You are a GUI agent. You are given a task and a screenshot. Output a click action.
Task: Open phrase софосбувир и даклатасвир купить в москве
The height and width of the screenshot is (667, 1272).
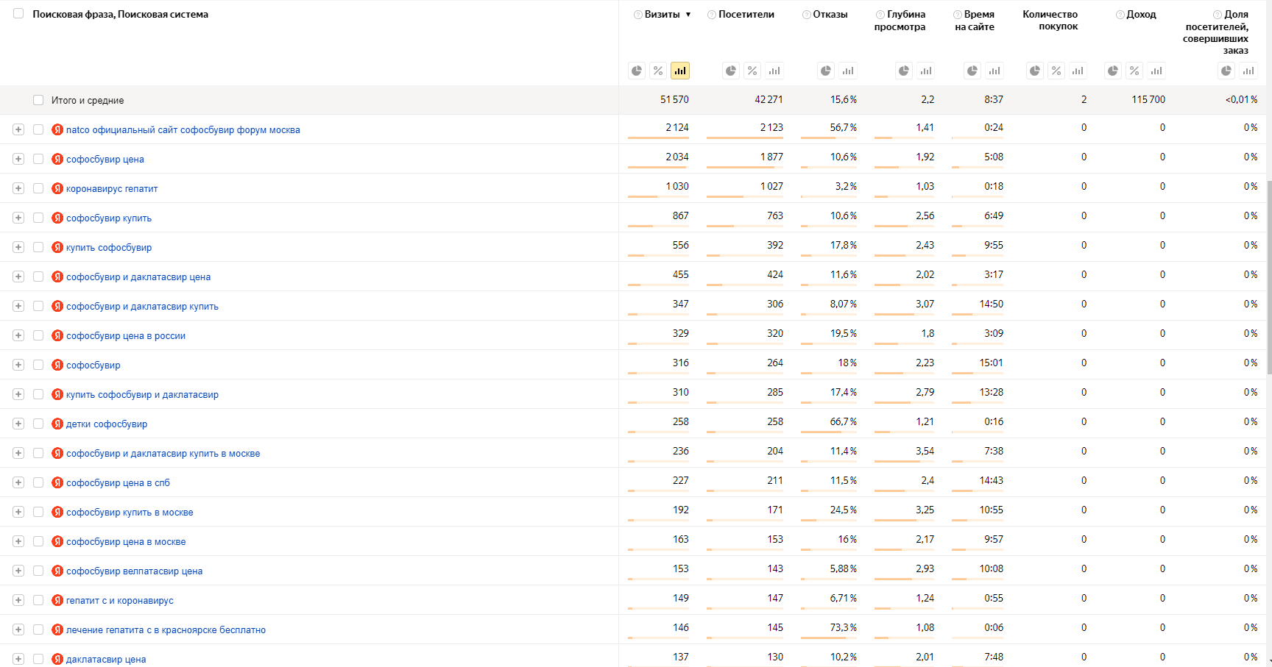point(163,453)
